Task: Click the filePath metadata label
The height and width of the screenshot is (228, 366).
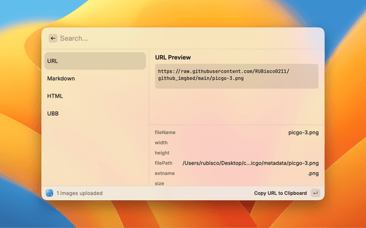Action: pos(164,163)
